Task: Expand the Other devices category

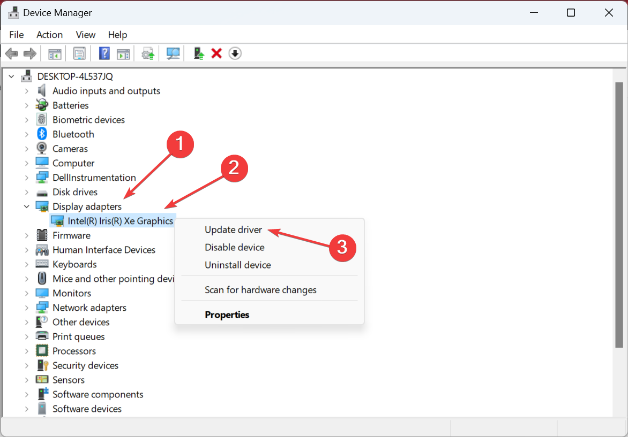Action: [x=26, y=322]
